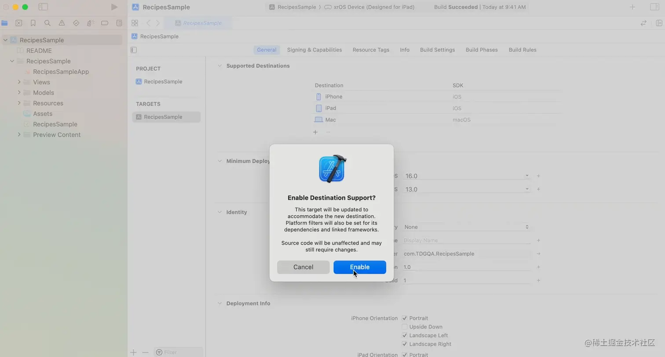Open the Find navigator magnifier
665x357 pixels.
click(x=47, y=23)
